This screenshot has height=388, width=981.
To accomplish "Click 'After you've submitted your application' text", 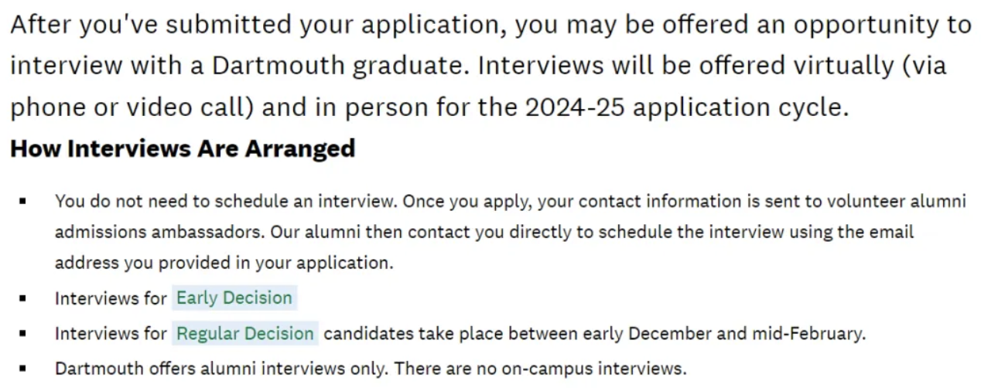I will [255, 25].
